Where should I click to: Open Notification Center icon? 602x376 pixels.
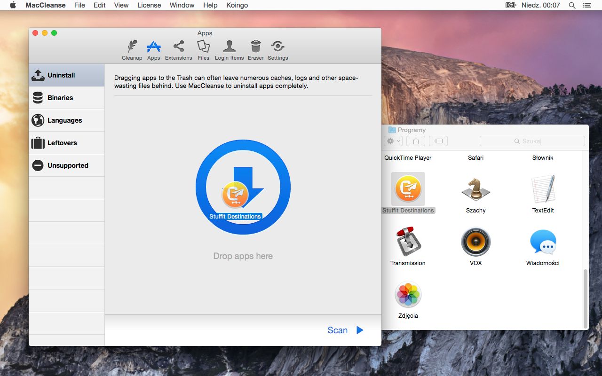tap(587, 5)
